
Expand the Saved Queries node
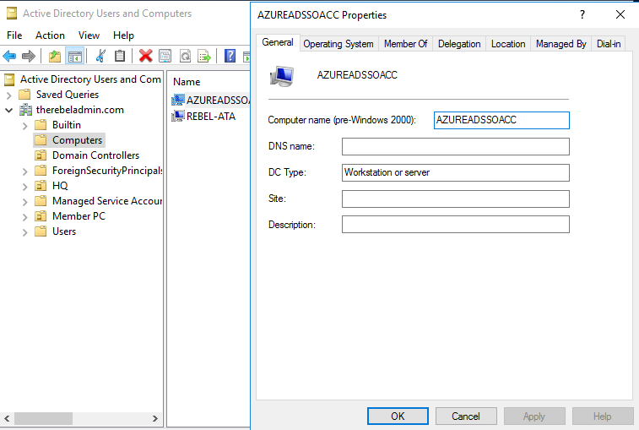pos(9,95)
